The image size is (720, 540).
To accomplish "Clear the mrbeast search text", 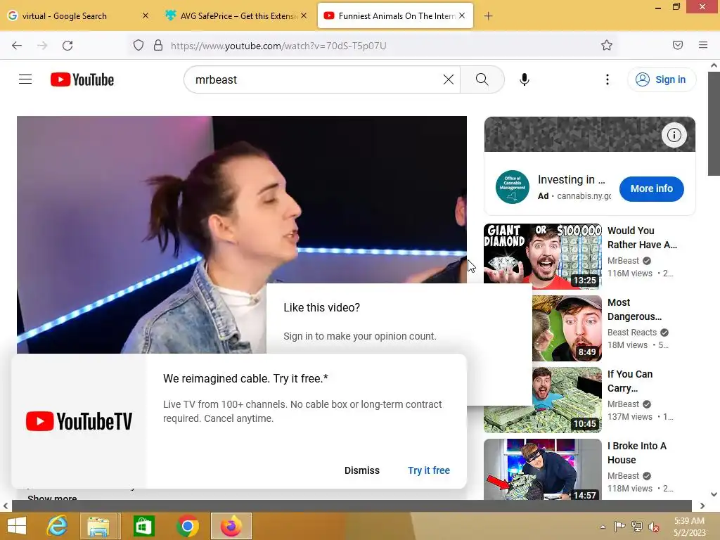I will click(x=448, y=79).
